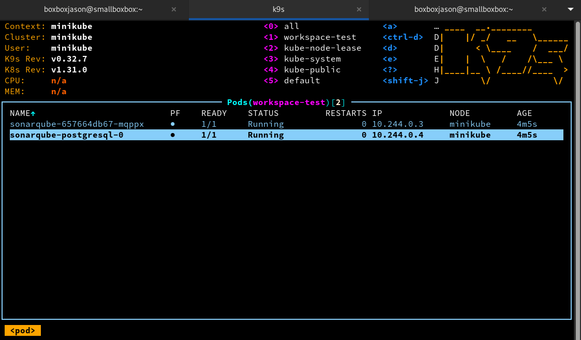Click namespace shortcut <0> all
Image resolution: width=581 pixels, height=340 pixels.
281,26
